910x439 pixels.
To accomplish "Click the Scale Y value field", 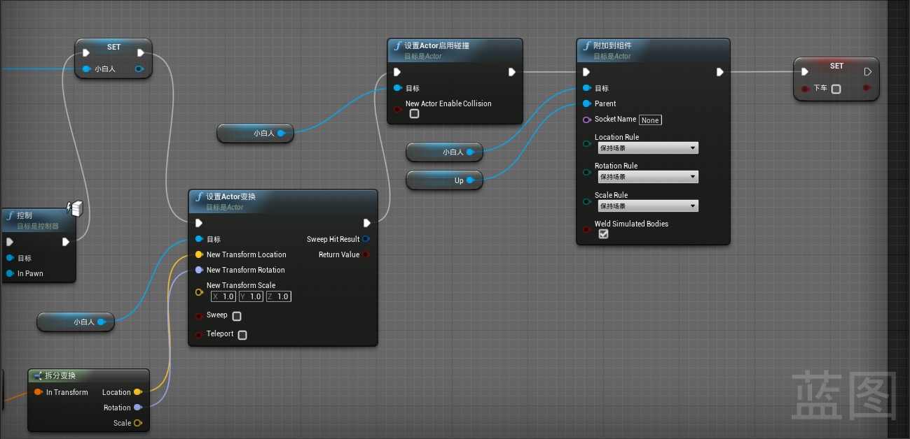I will (x=251, y=296).
